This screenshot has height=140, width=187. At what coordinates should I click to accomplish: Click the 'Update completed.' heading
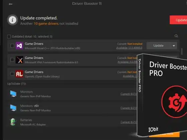click(x=39, y=18)
